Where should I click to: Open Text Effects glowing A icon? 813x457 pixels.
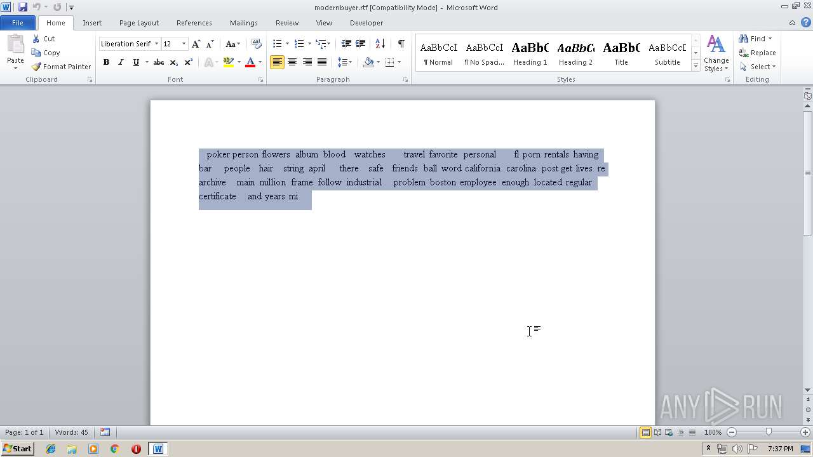click(x=208, y=62)
